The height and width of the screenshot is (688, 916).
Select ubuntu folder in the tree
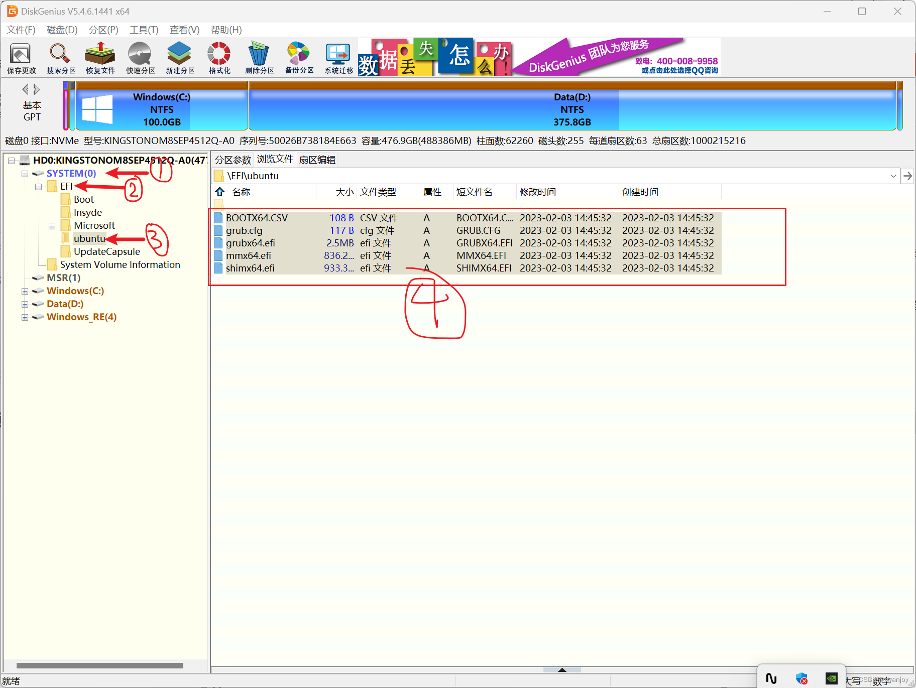[89, 238]
